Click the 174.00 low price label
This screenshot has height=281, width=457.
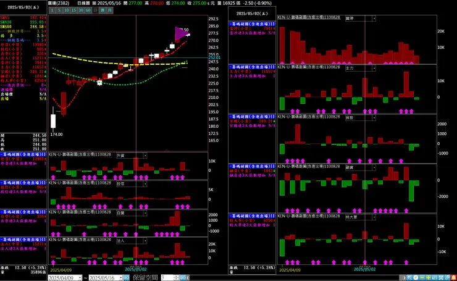[57, 135]
